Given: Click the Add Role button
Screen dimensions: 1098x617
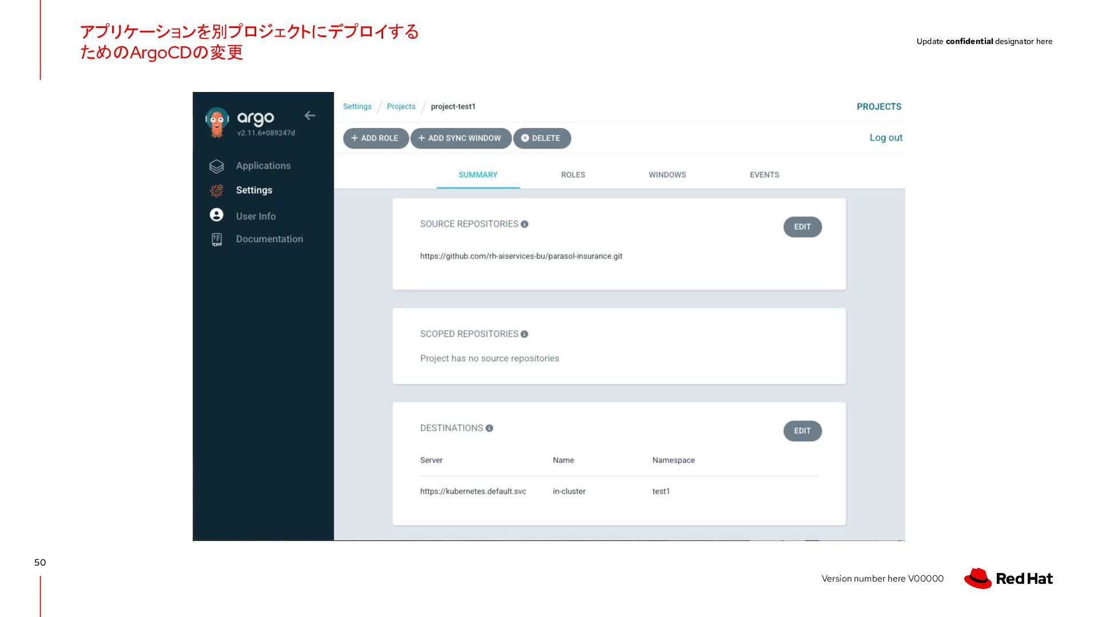Looking at the screenshot, I should pos(376,138).
